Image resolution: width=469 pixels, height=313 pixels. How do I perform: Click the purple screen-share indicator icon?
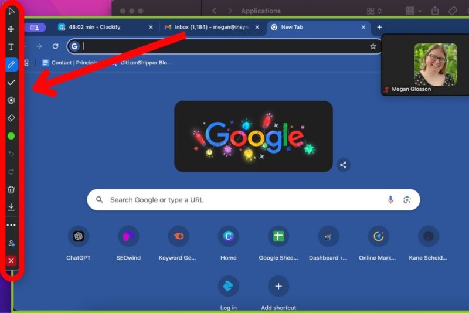(x=35, y=28)
